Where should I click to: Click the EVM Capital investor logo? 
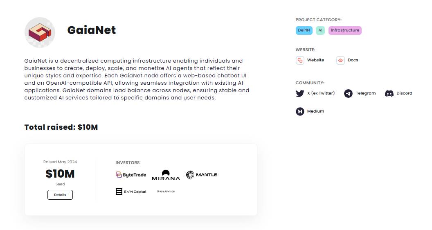[131, 192]
